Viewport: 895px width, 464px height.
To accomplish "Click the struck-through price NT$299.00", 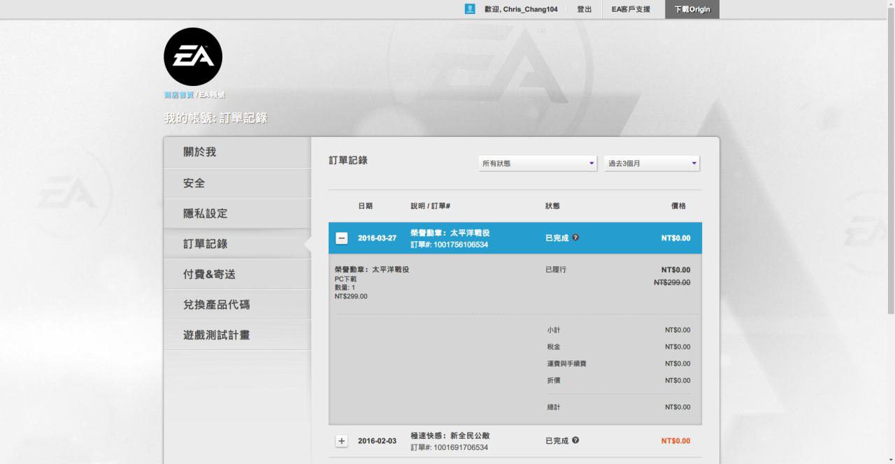I will (672, 282).
